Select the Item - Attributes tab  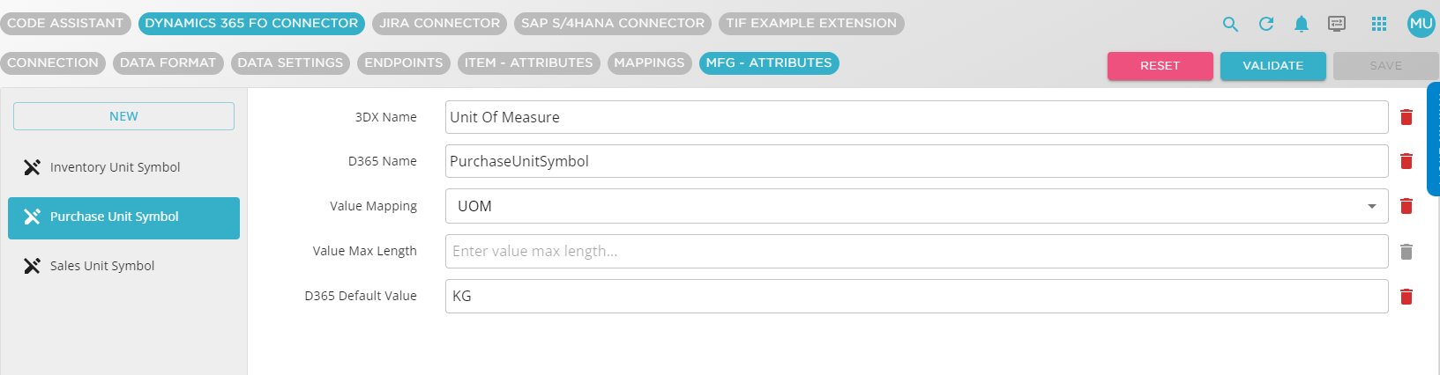(528, 63)
